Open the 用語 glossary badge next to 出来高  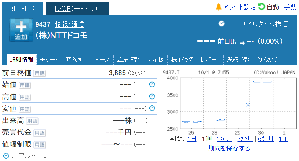(x=32, y=121)
